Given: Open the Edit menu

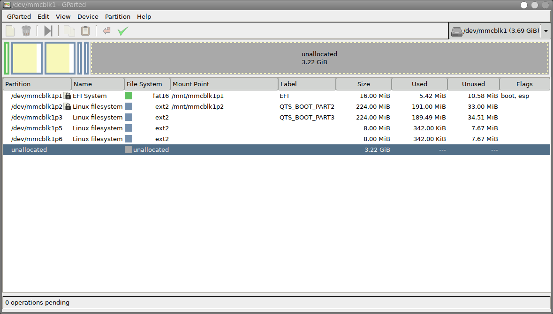Looking at the screenshot, I should (x=43, y=16).
